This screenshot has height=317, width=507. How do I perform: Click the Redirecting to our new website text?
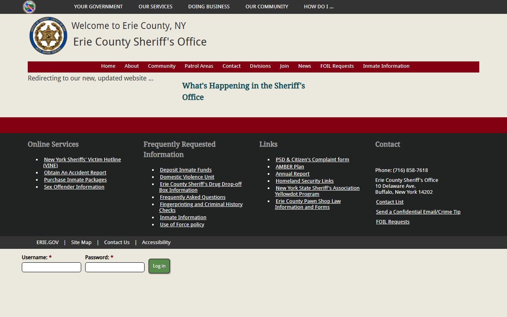[91, 78]
